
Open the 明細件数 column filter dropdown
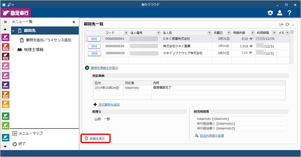(253, 33)
